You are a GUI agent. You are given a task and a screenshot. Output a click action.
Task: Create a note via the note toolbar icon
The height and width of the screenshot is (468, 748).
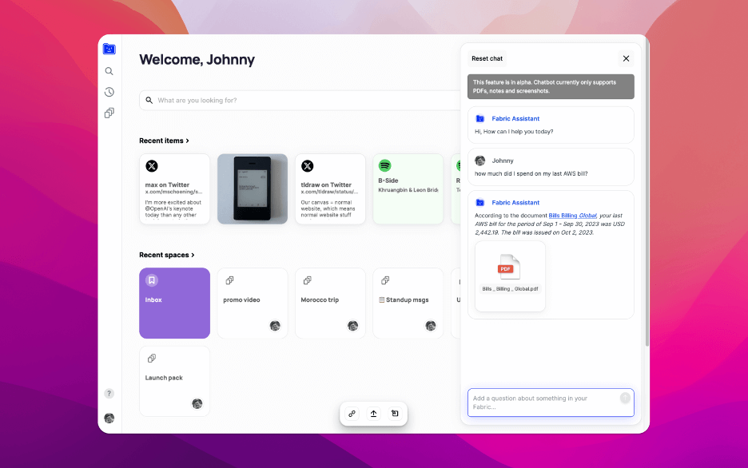pyautogui.click(x=395, y=414)
